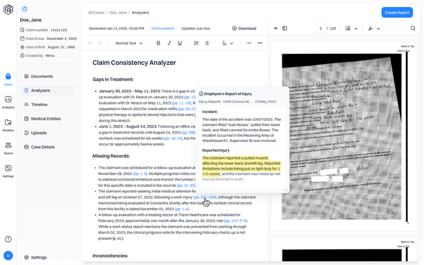Open the text alignment dropdown
The image size is (424, 265).
tap(227, 43)
